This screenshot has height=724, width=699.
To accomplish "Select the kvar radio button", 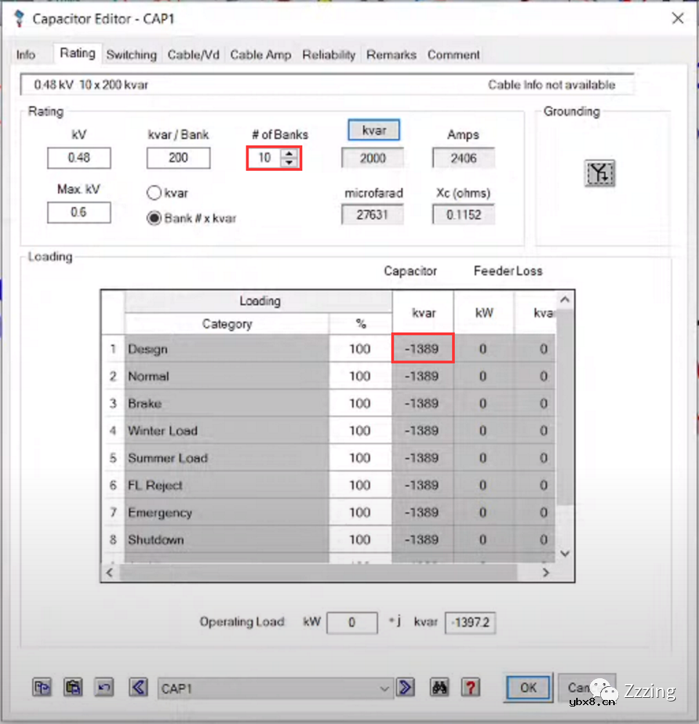I will point(154,193).
